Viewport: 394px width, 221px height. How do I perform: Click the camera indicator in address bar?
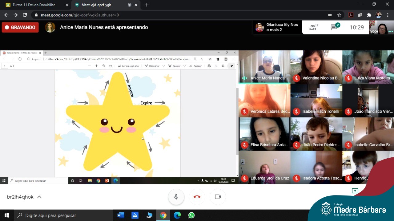[330, 15]
